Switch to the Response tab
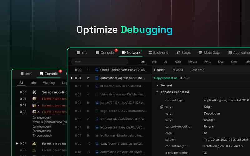Viewport: 250px width, 156px height. 197,70
